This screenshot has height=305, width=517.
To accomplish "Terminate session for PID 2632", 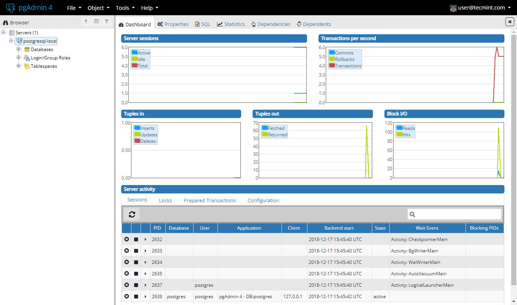I will tap(126, 239).
